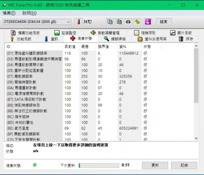
Task: Click data value 325359
Action: (126, 76)
